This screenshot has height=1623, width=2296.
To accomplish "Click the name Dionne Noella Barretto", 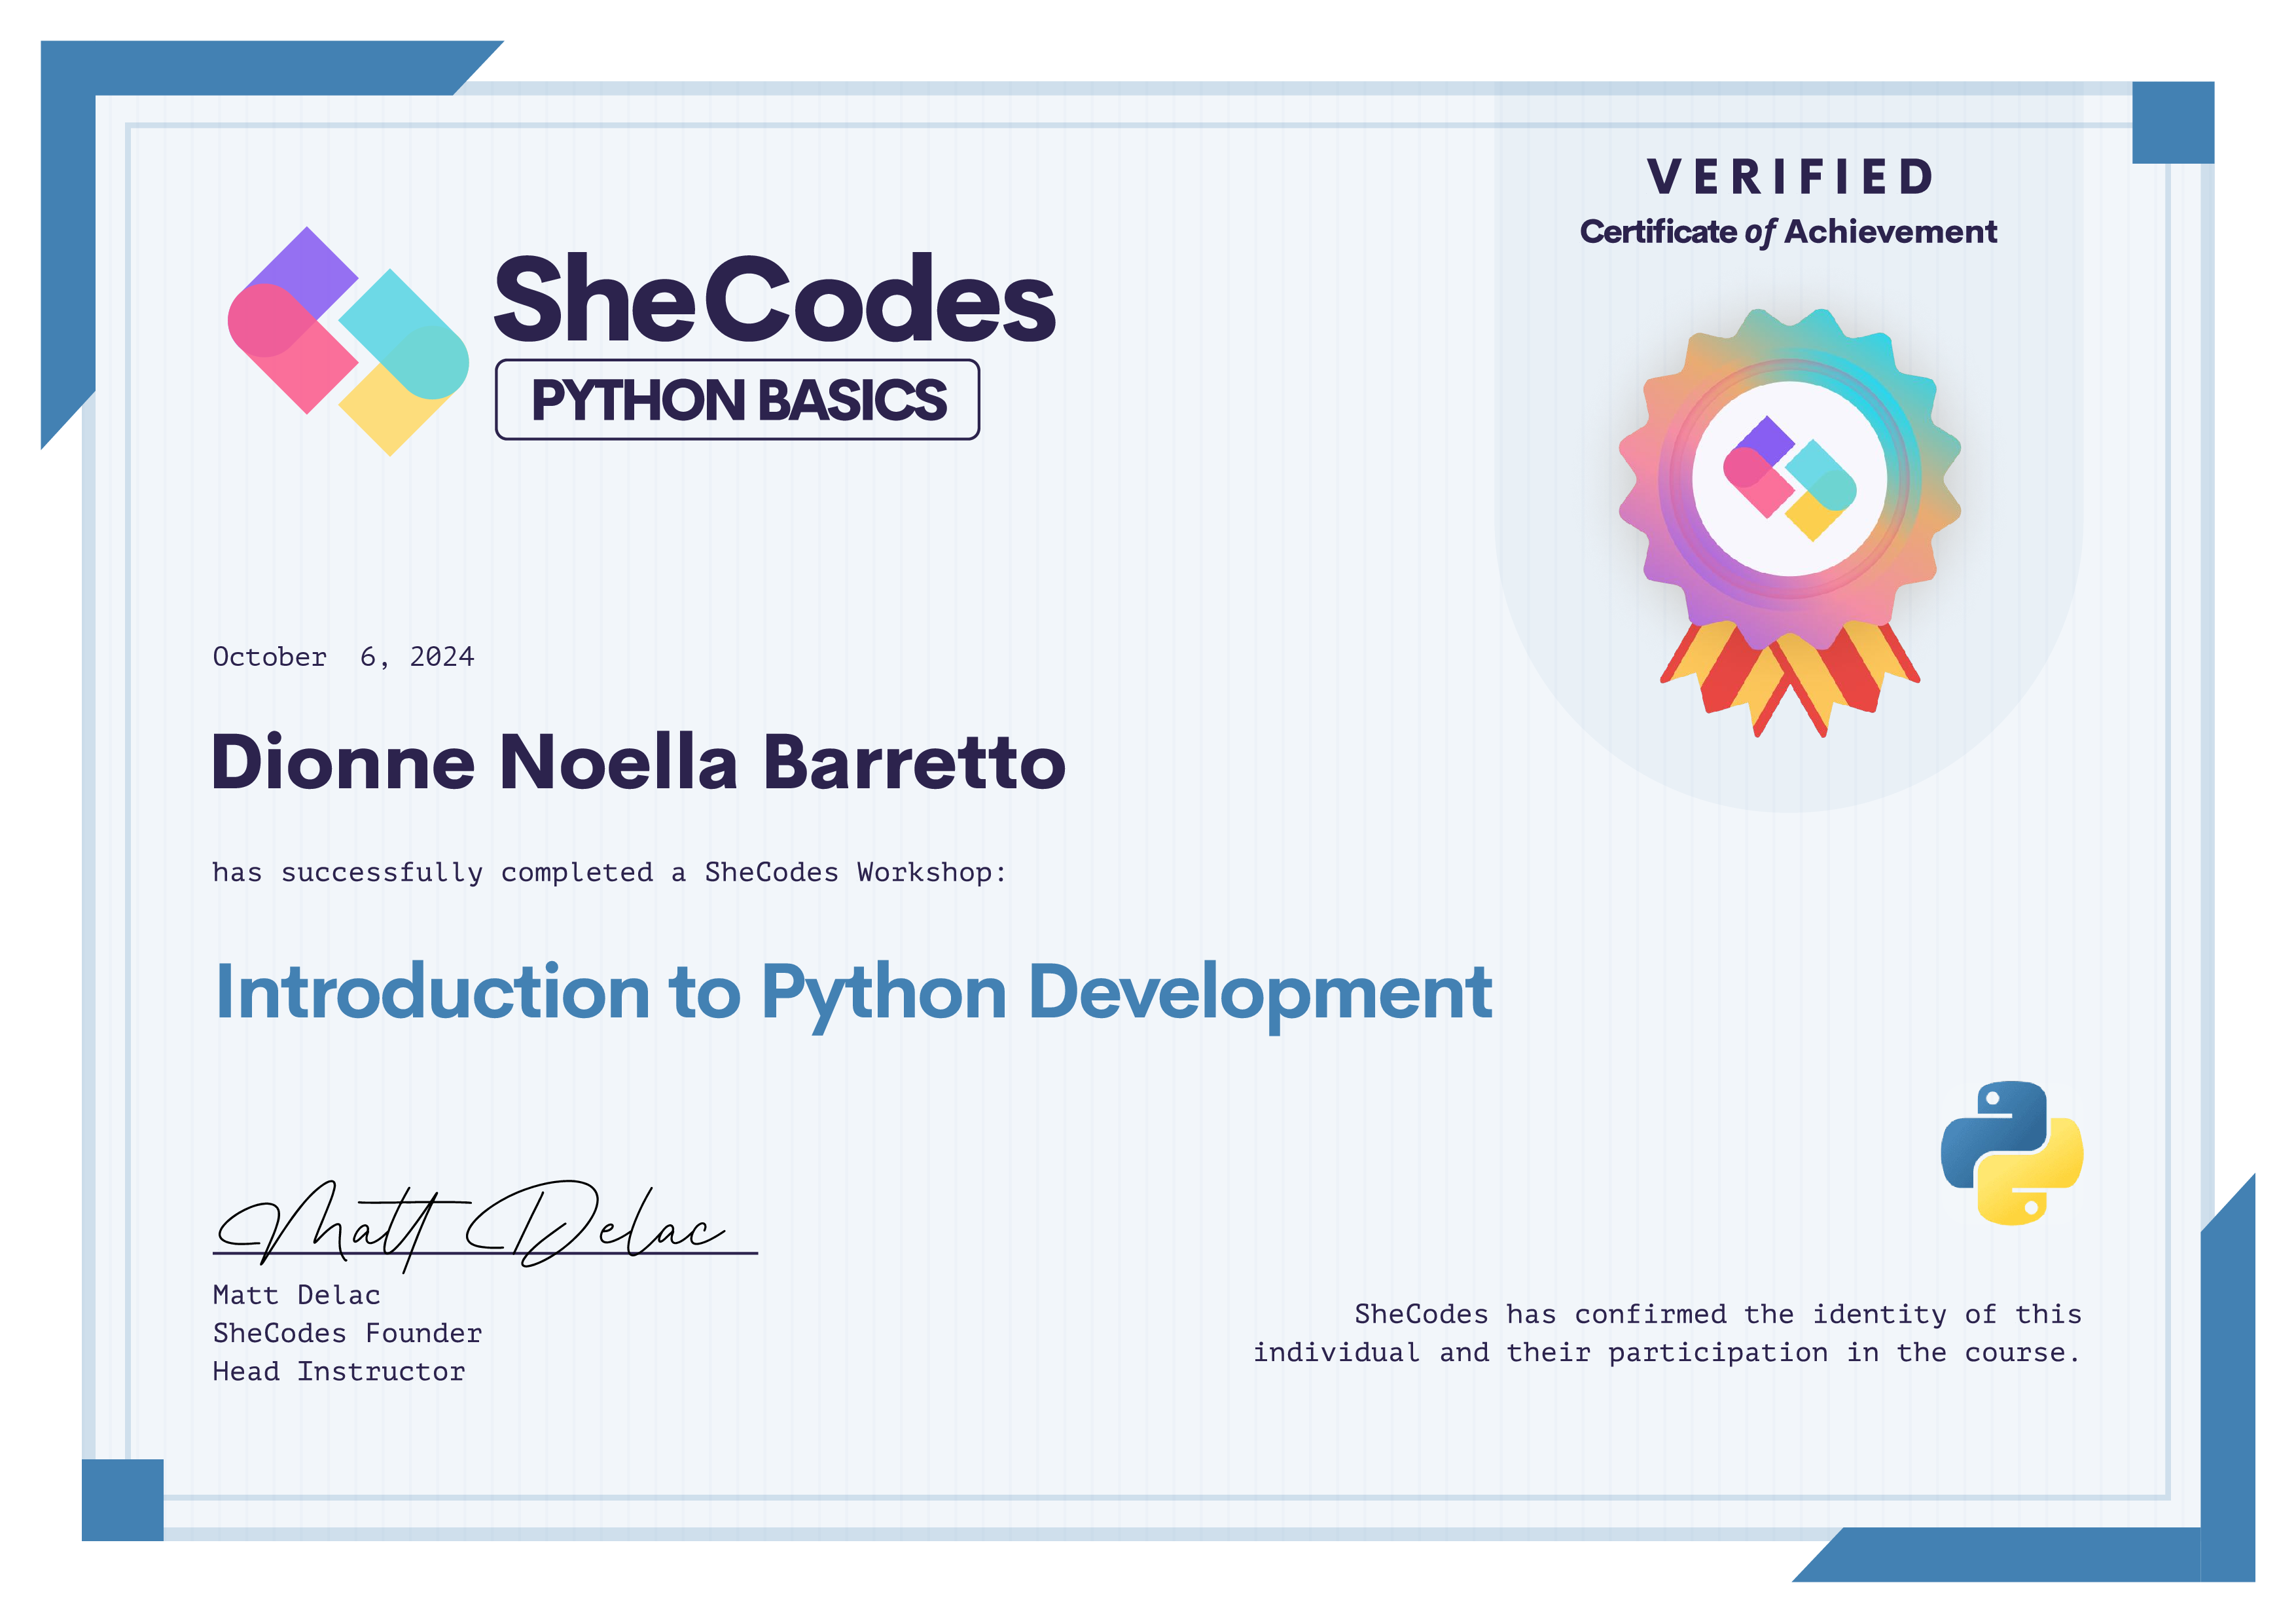I will tap(638, 762).
